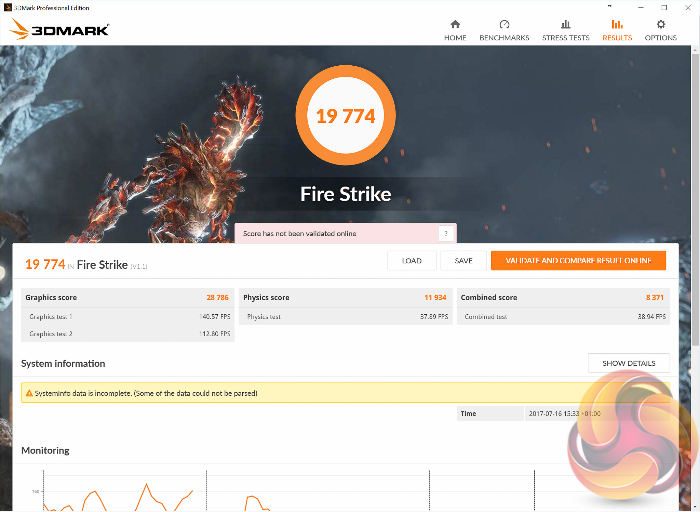Open Benchmarks via the gauge icon
Screen dimensions: 700x512
[x=504, y=25]
